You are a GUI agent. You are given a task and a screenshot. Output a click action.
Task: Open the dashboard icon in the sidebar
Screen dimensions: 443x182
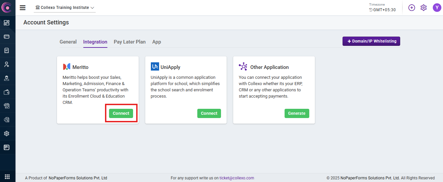click(7, 23)
